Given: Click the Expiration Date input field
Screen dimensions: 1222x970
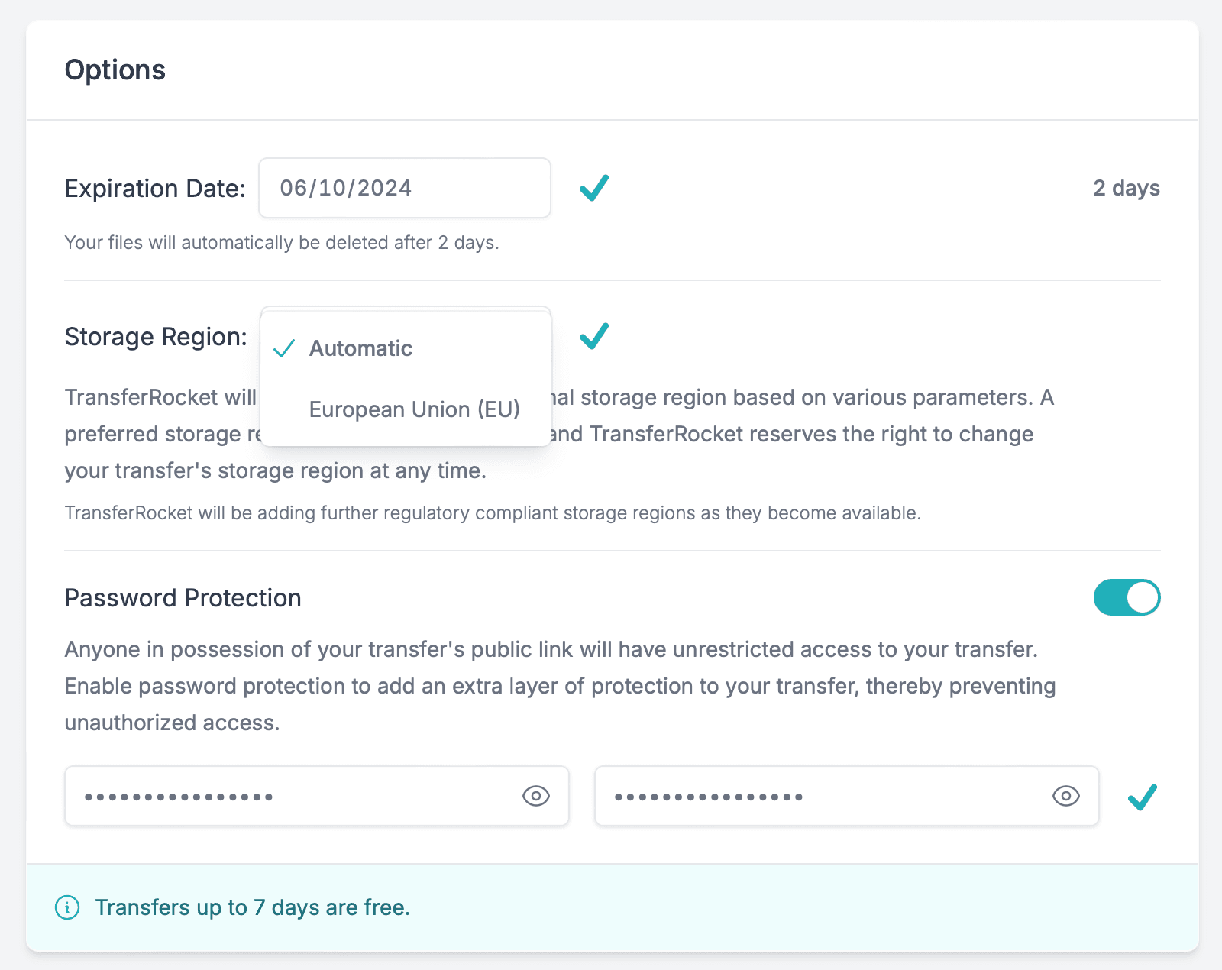Looking at the screenshot, I should coord(405,188).
